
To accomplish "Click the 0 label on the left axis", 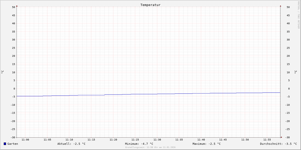I will [x=14, y=89].
